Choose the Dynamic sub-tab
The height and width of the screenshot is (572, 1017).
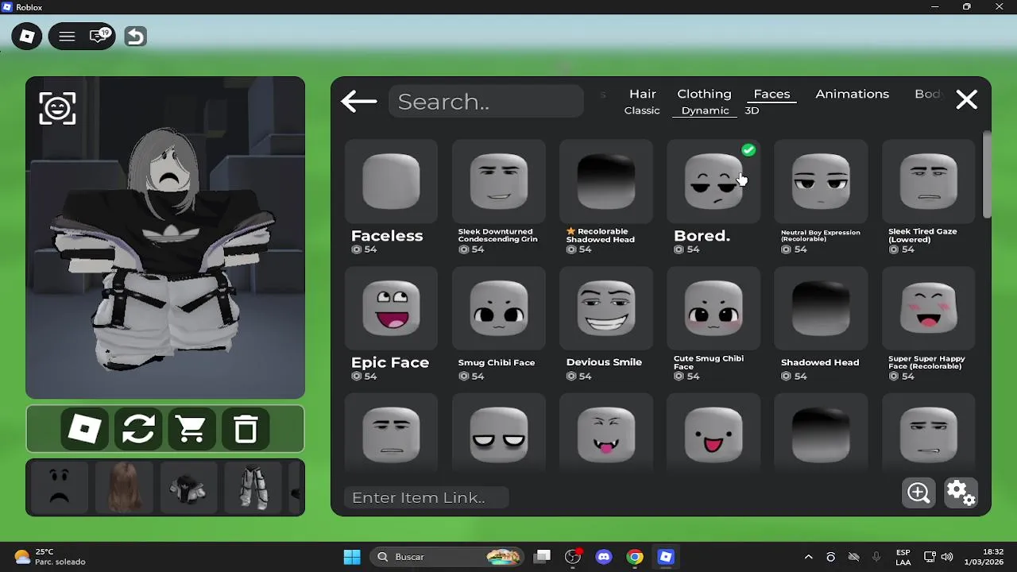point(705,110)
